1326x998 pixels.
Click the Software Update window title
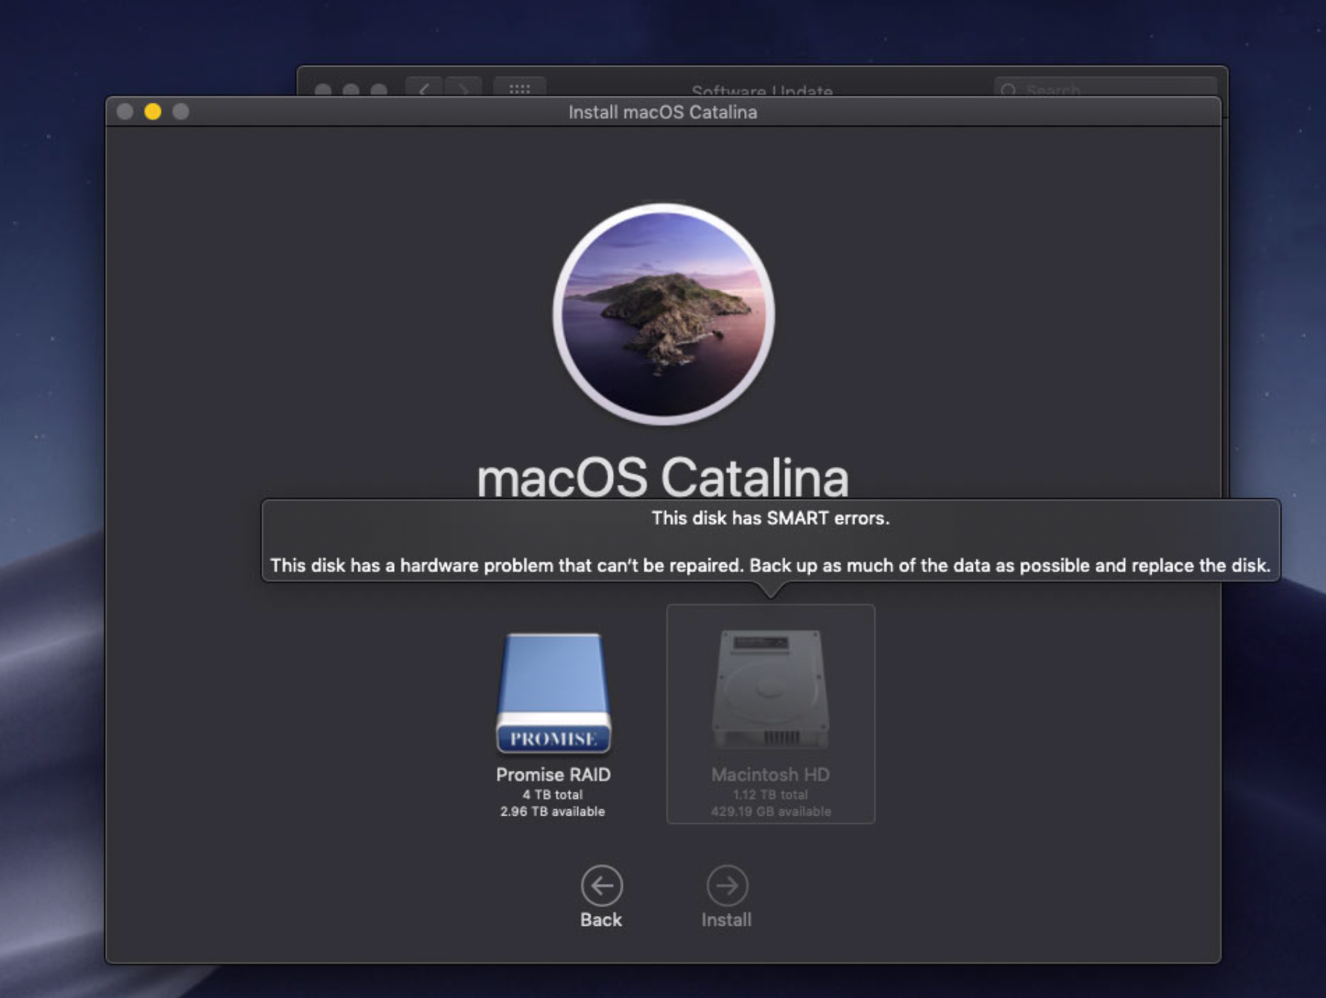click(761, 91)
